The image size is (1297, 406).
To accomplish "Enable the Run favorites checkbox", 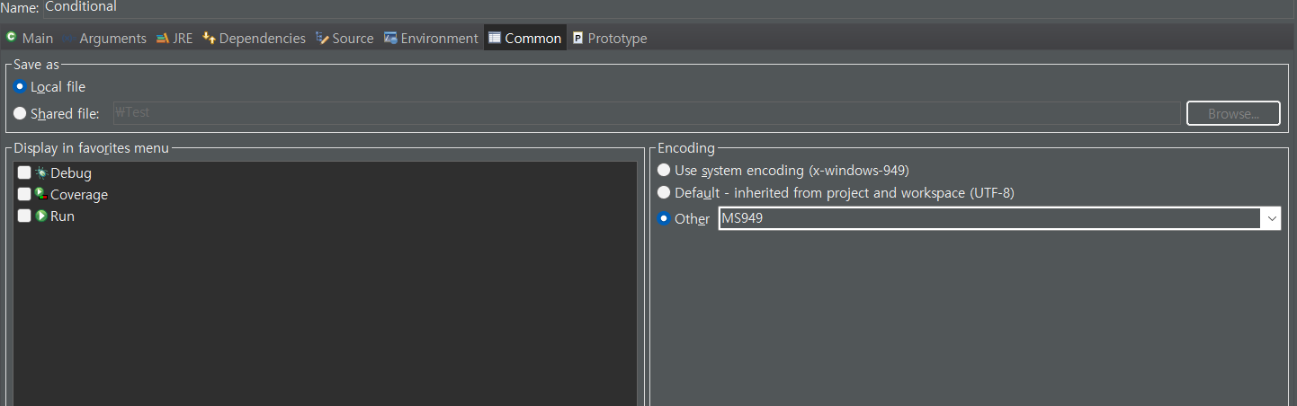I will (24, 216).
